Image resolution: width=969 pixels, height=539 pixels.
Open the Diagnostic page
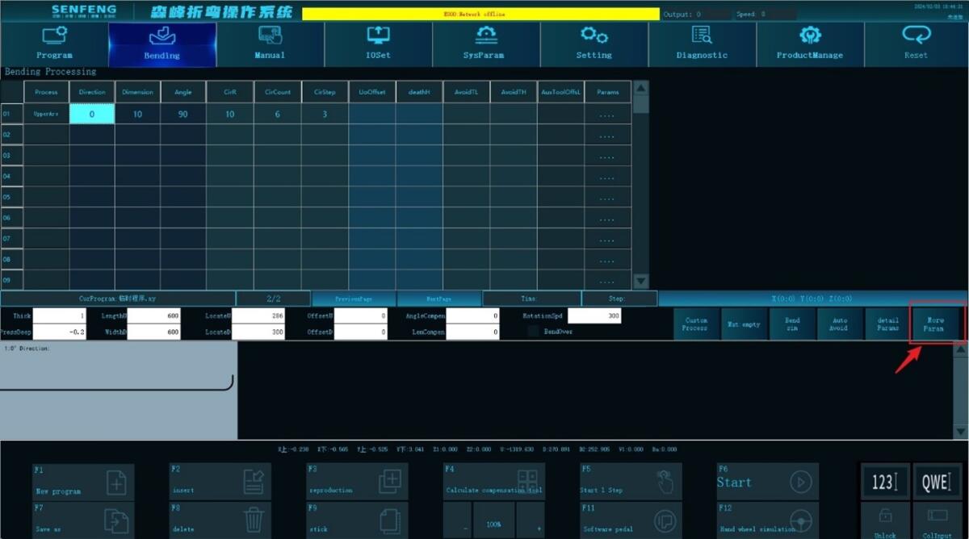(x=702, y=44)
